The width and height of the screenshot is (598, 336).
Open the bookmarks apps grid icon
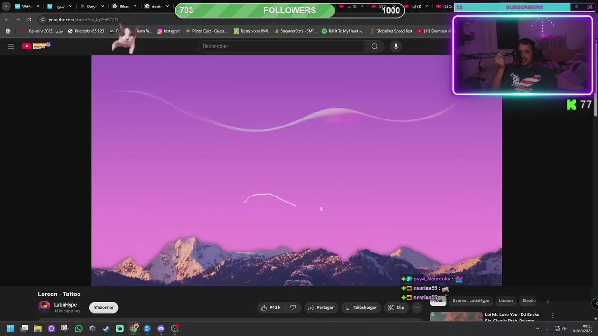click(8, 31)
